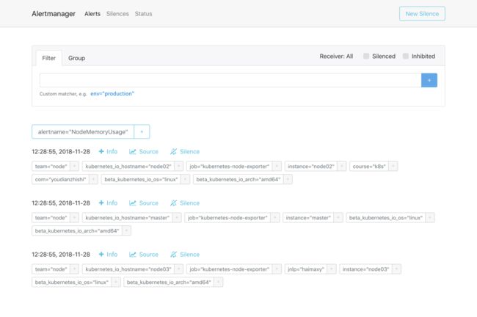Viewport: 477px width, 317px height.
Task: Open Source for the node03 alert
Action: click(x=144, y=255)
